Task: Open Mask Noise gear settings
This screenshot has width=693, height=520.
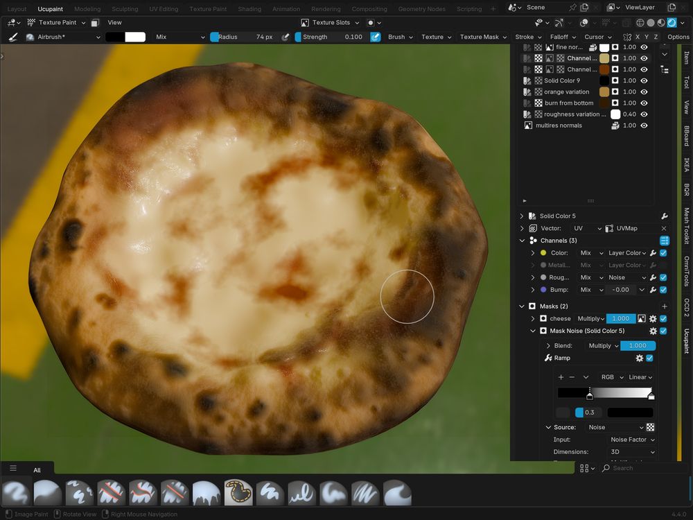Action: coord(653,331)
